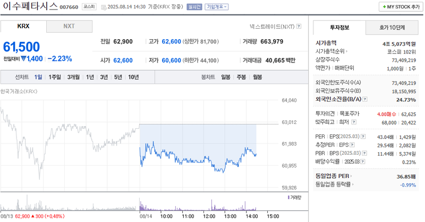
Task: Open the 호가10단계 tab
Action: click(392, 28)
